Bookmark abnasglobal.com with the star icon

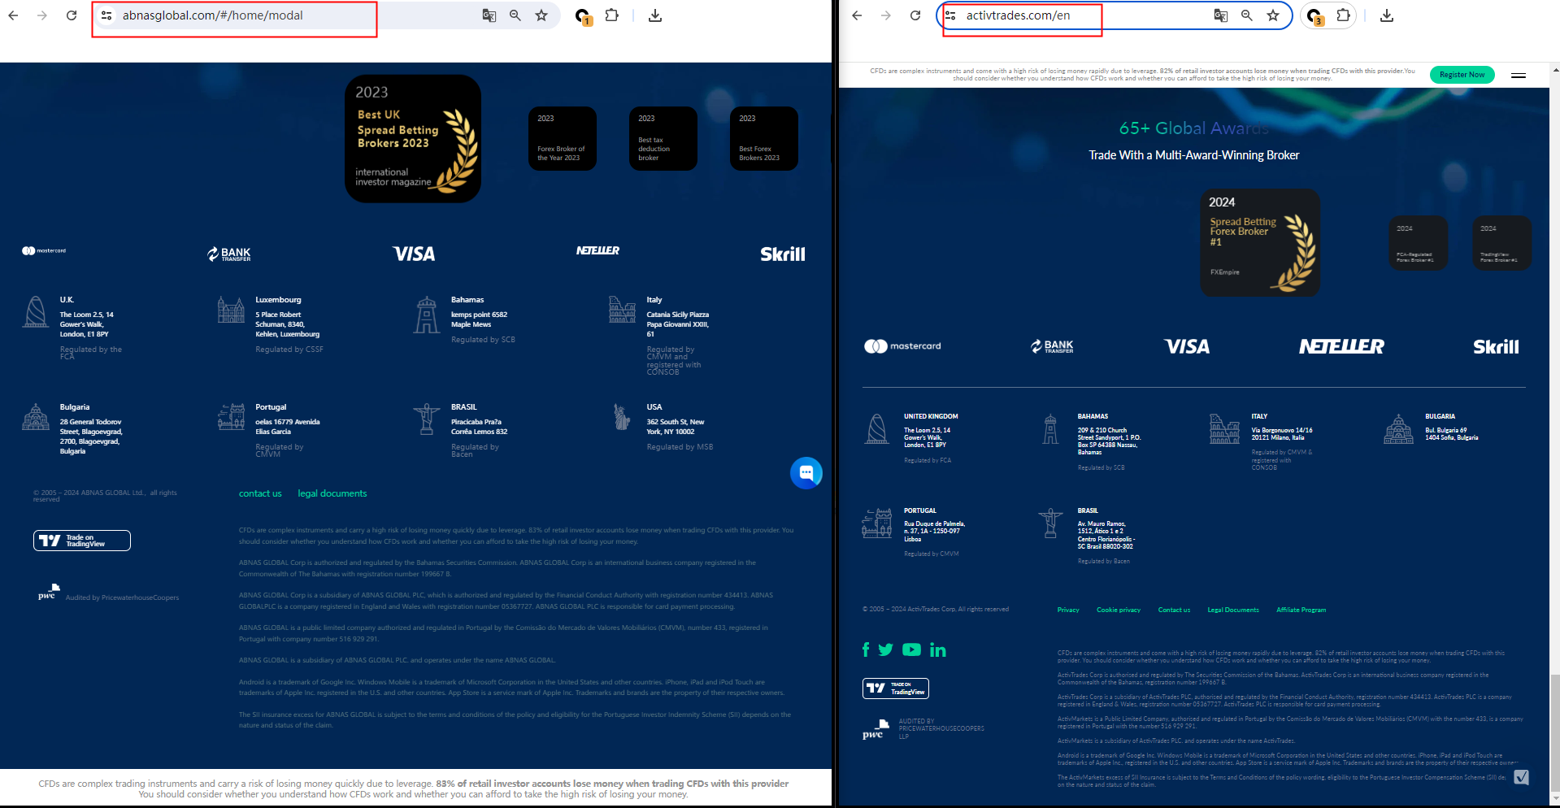[541, 15]
